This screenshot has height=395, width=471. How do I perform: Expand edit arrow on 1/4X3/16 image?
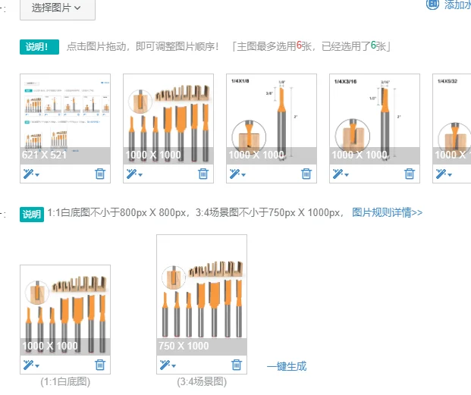347,174
